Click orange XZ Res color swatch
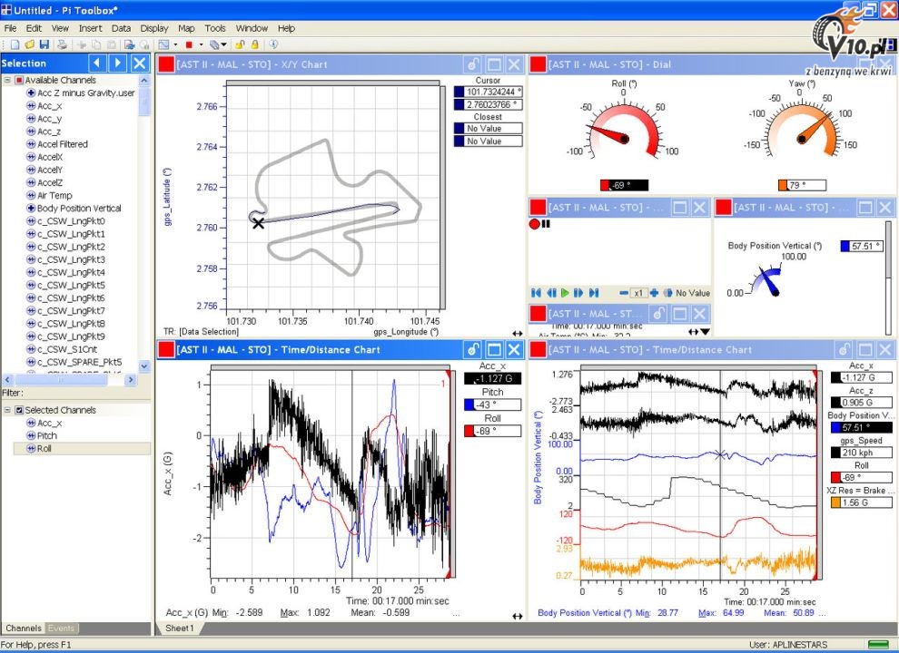 pos(835,502)
